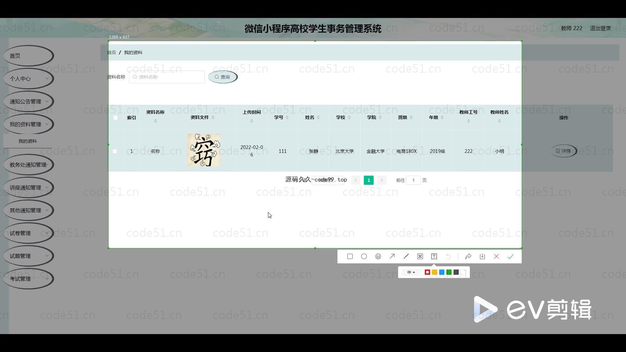
Task: Go to the previous page
Action: [x=356, y=180]
